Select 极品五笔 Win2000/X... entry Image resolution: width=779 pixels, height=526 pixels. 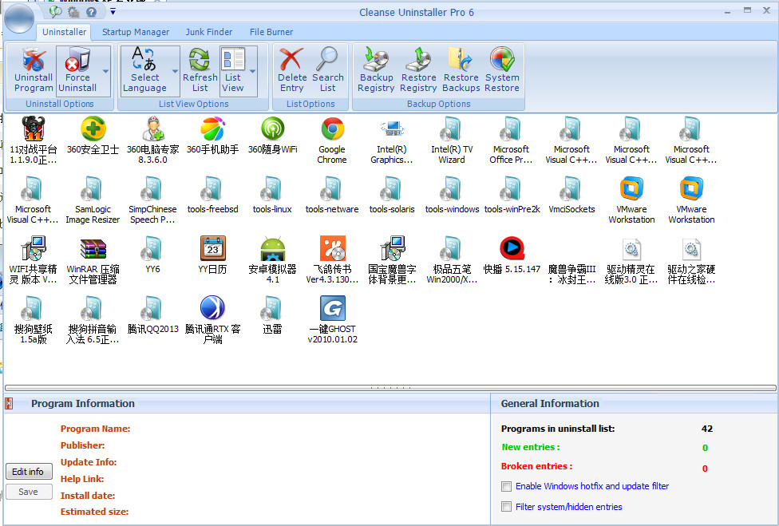click(452, 260)
